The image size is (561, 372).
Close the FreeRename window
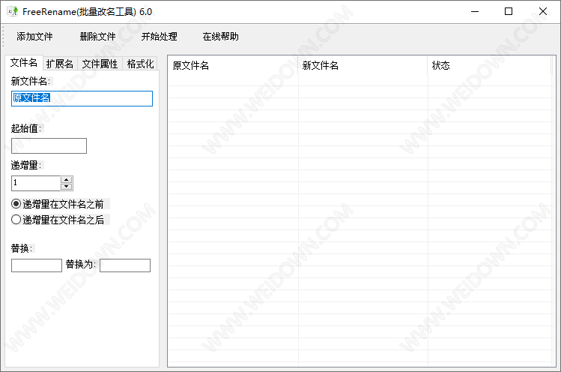click(x=543, y=11)
